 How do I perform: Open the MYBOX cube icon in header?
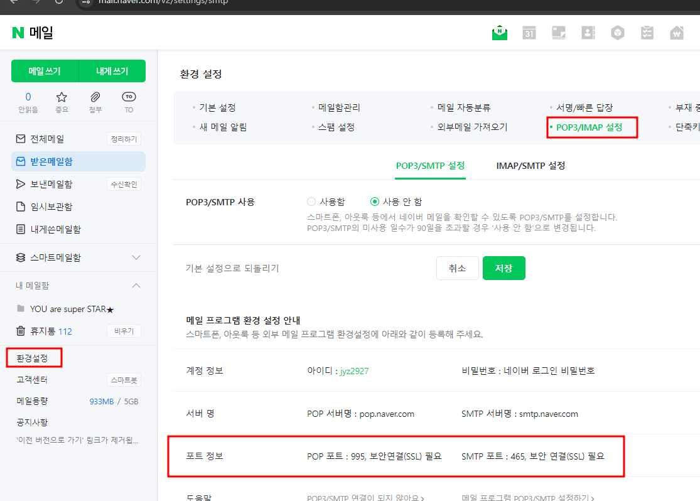[x=617, y=33]
